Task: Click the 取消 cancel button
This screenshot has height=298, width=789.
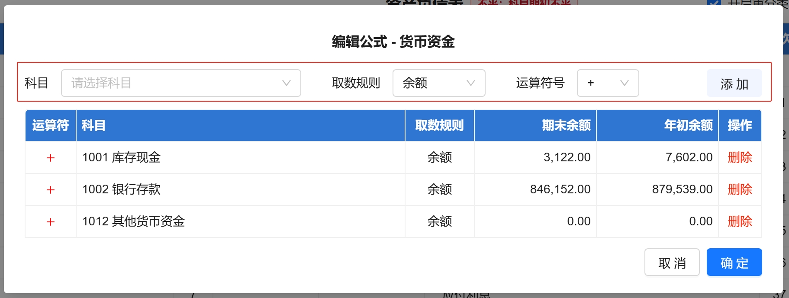Action: (x=672, y=263)
